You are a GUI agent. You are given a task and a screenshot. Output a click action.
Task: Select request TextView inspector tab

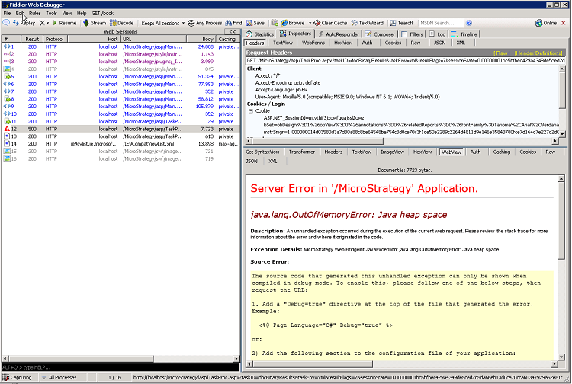(x=283, y=43)
